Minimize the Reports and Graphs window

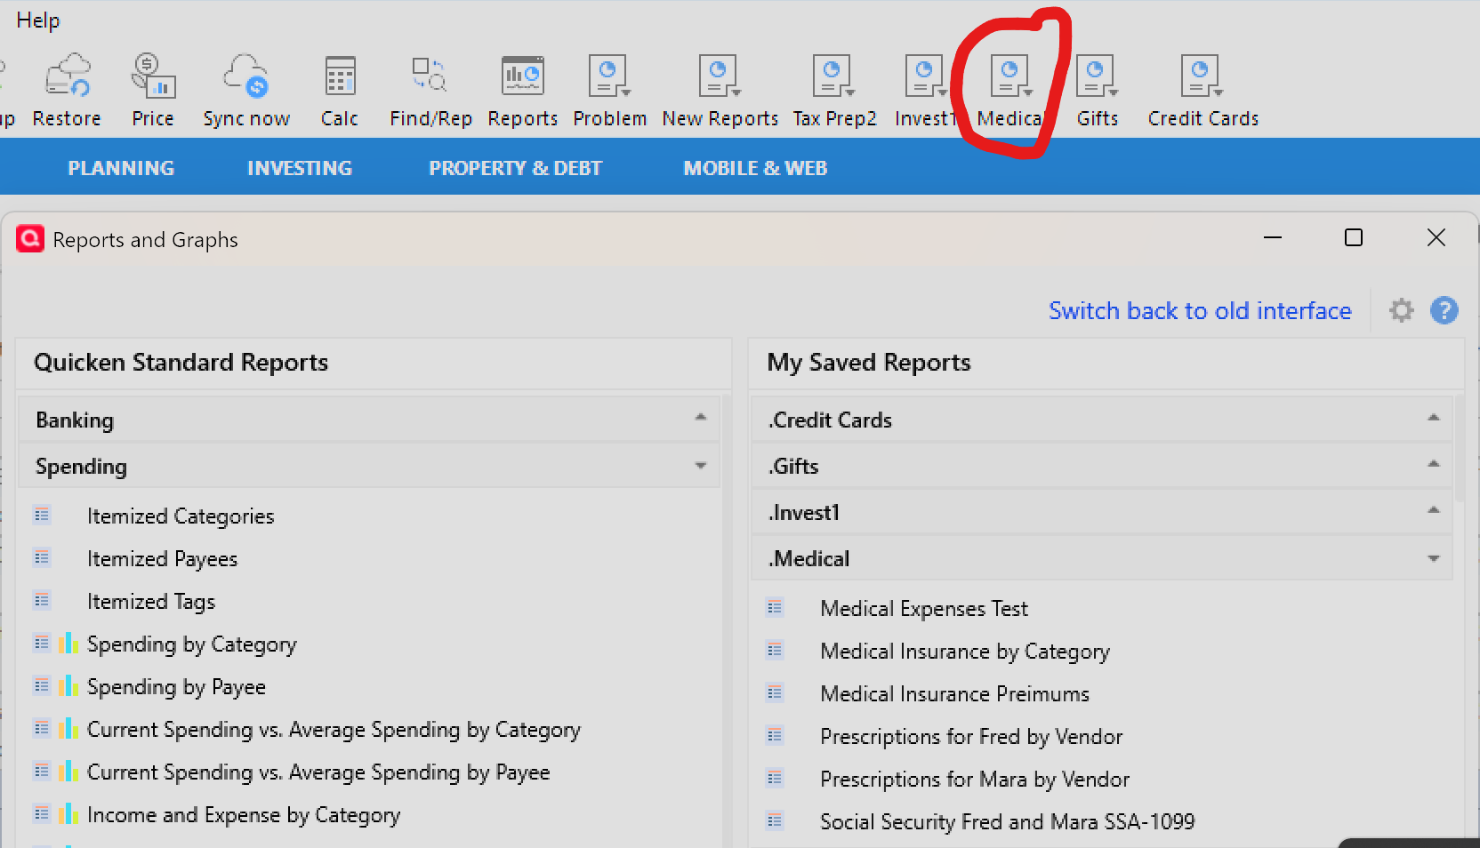tap(1273, 237)
